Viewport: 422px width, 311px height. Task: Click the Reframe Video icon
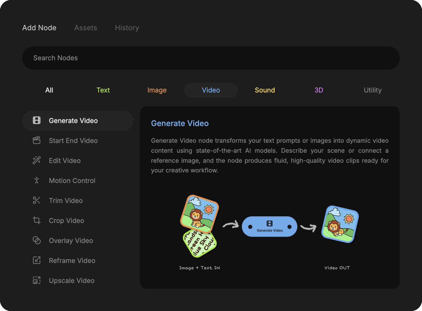[37, 260]
